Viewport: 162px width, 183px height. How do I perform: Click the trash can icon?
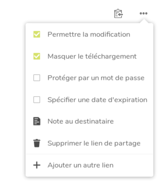pyautogui.click(x=37, y=143)
